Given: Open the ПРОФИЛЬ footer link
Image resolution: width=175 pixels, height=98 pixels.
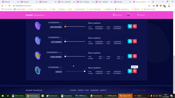Looking at the screenshot, I should click(73, 90).
